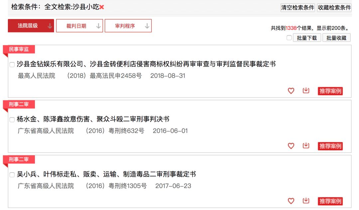
Task: Favorite the 吴小兵、叶伟标走私 case
Action: [291, 201]
